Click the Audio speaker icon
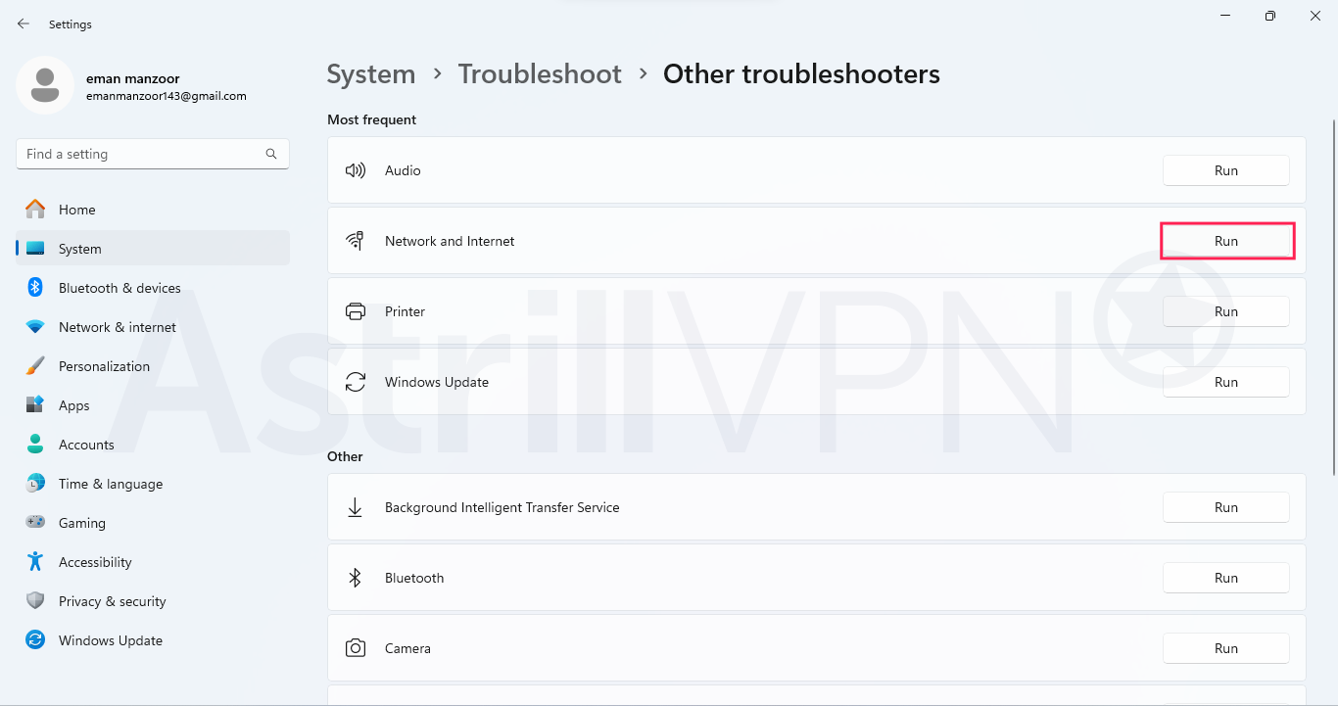Screen dimensions: 1338x706 (x=356, y=170)
